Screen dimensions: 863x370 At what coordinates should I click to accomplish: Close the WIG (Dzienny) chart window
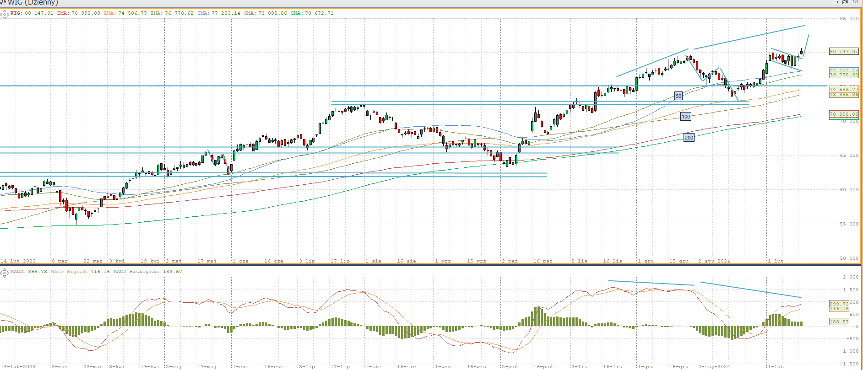point(855,2)
